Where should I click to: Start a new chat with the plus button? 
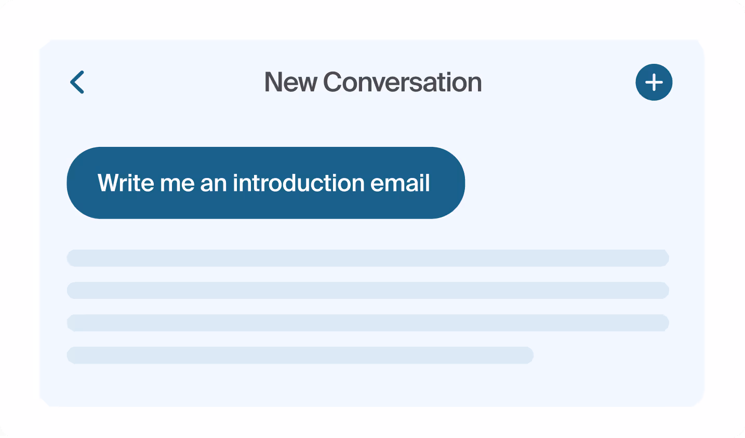654,83
